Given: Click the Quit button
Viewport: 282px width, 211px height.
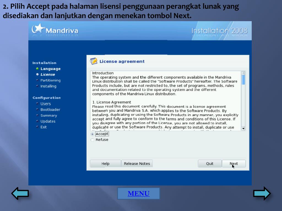Looking at the screenshot, I should pos(210,164).
